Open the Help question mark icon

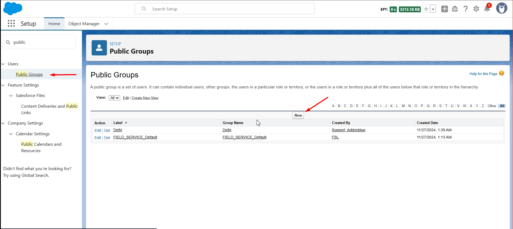(465, 9)
